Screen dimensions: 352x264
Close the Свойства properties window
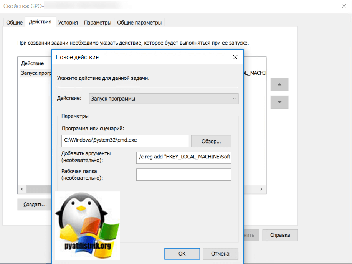coord(343,6)
